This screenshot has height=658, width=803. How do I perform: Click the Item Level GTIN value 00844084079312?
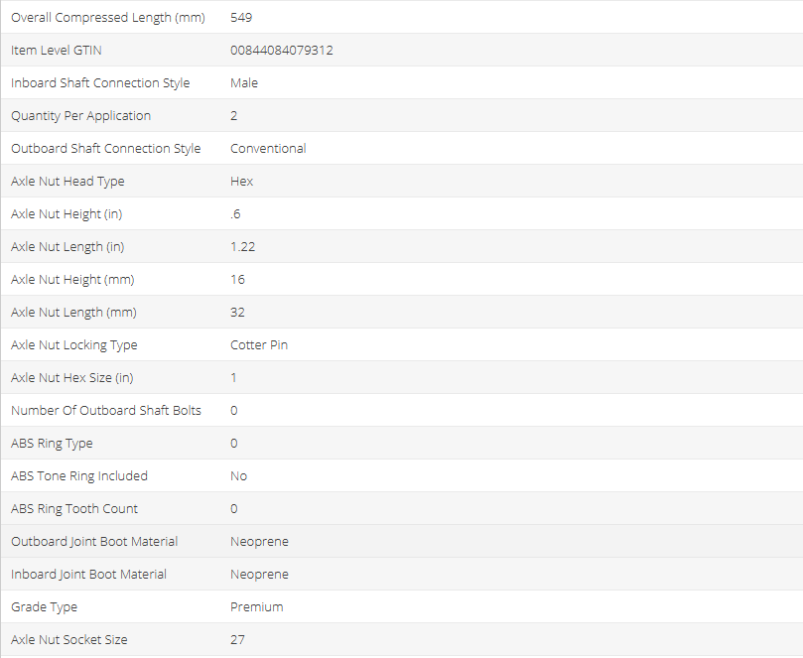tap(281, 51)
